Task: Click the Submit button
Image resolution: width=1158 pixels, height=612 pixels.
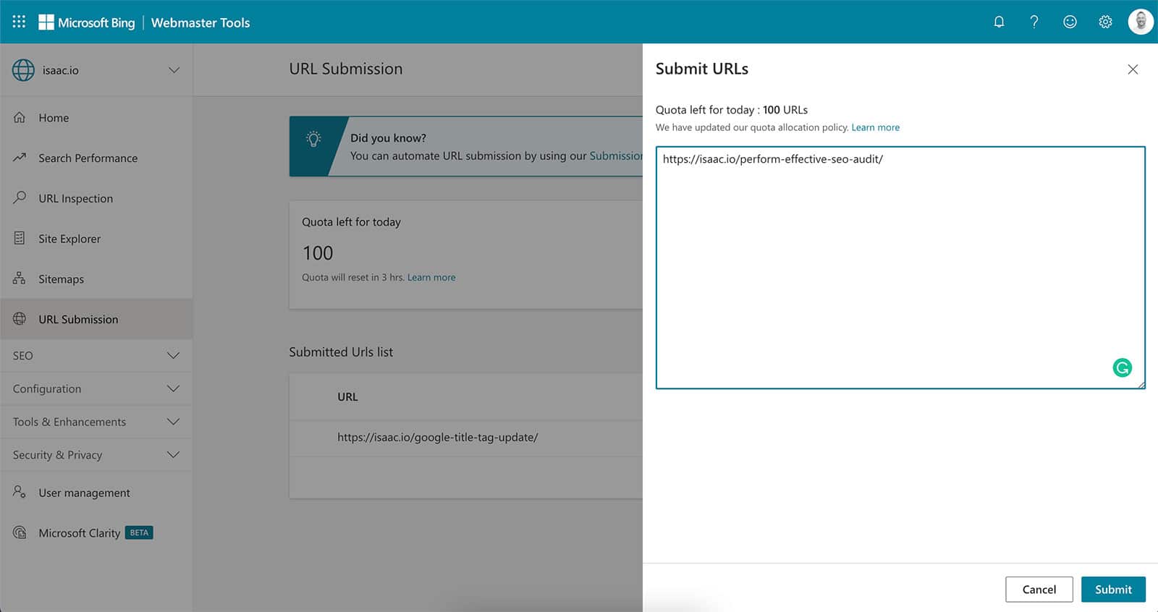Action: tap(1113, 590)
